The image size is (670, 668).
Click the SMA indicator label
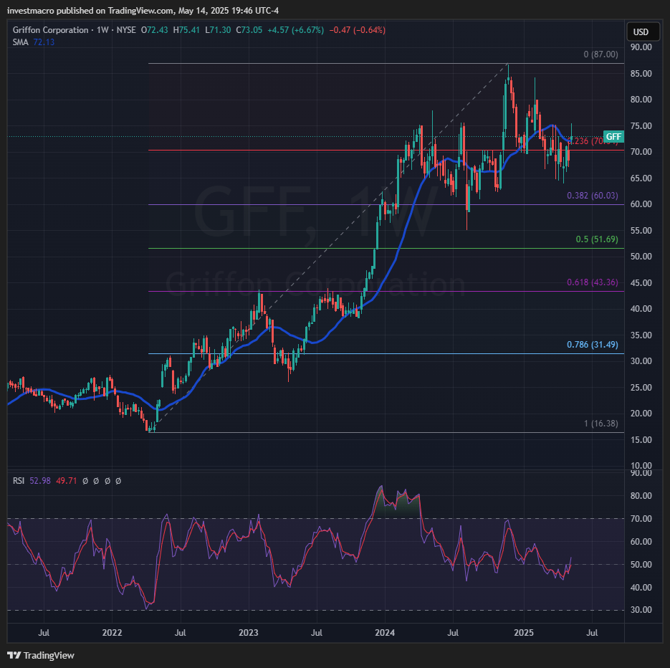coord(20,42)
